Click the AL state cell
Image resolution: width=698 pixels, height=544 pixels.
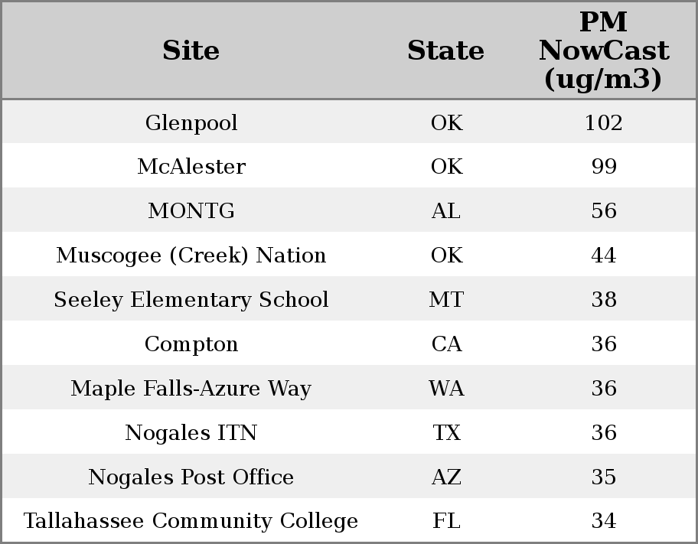click(x=445, y=211)
